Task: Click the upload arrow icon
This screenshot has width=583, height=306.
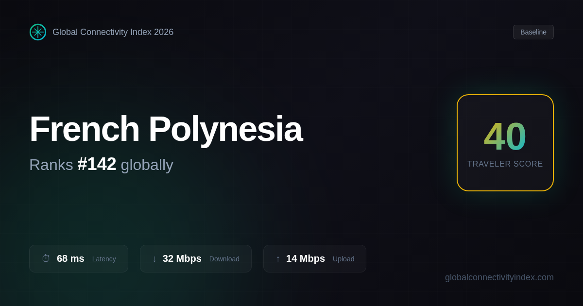Action: (278, 259)
